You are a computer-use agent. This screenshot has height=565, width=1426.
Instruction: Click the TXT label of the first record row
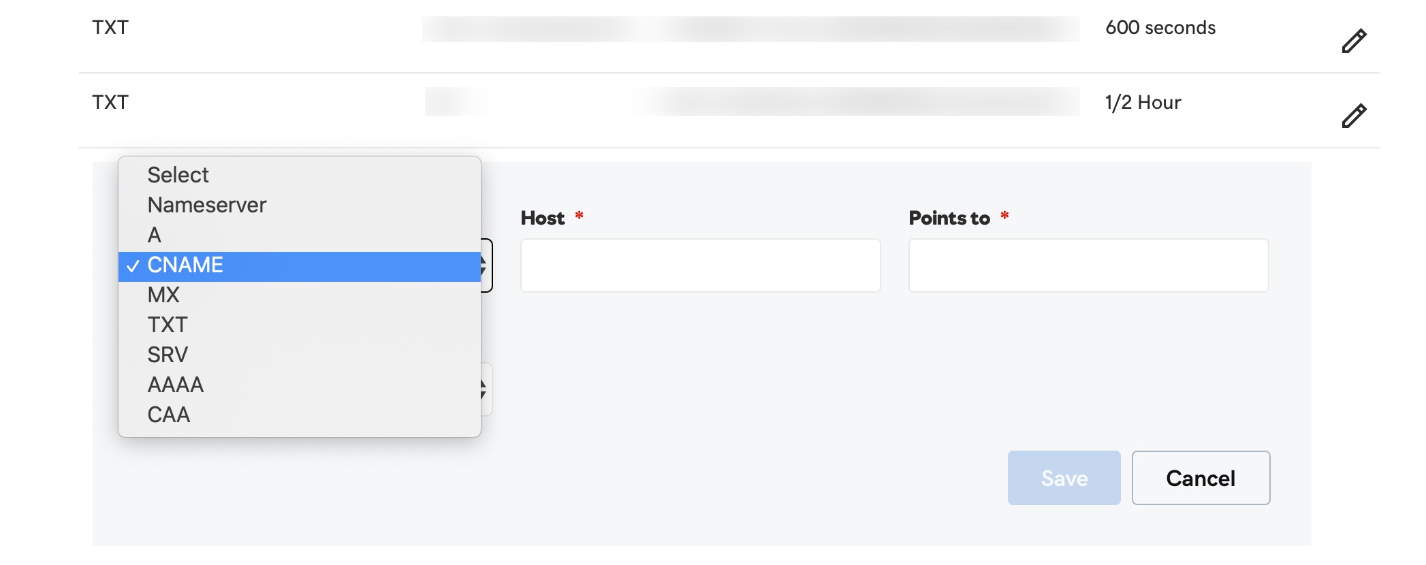(110, 28)
